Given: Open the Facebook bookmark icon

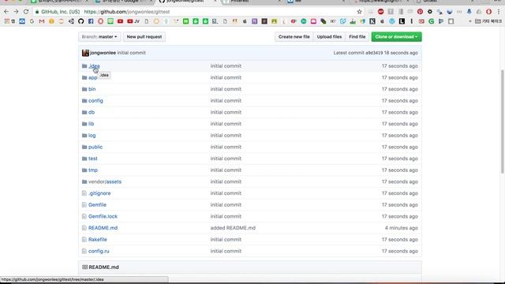Looking at the screenshot, I should point(91,21).
